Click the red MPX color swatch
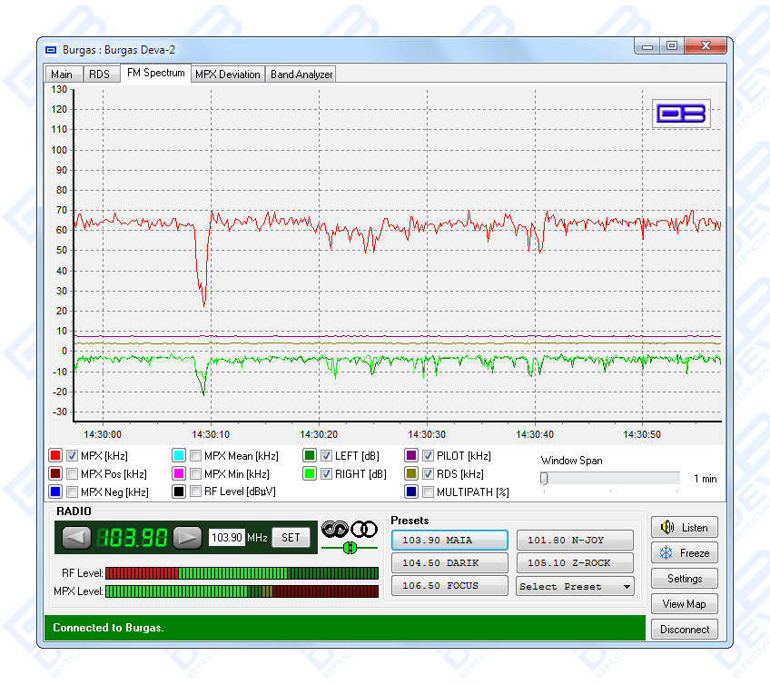Viewport: 770px width, 685px height. pos(55,456)
